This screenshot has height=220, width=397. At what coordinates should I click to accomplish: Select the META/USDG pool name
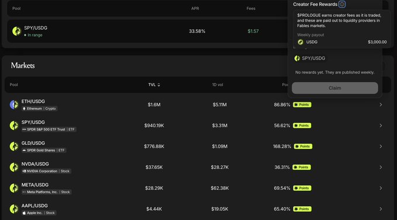[35, 185]
